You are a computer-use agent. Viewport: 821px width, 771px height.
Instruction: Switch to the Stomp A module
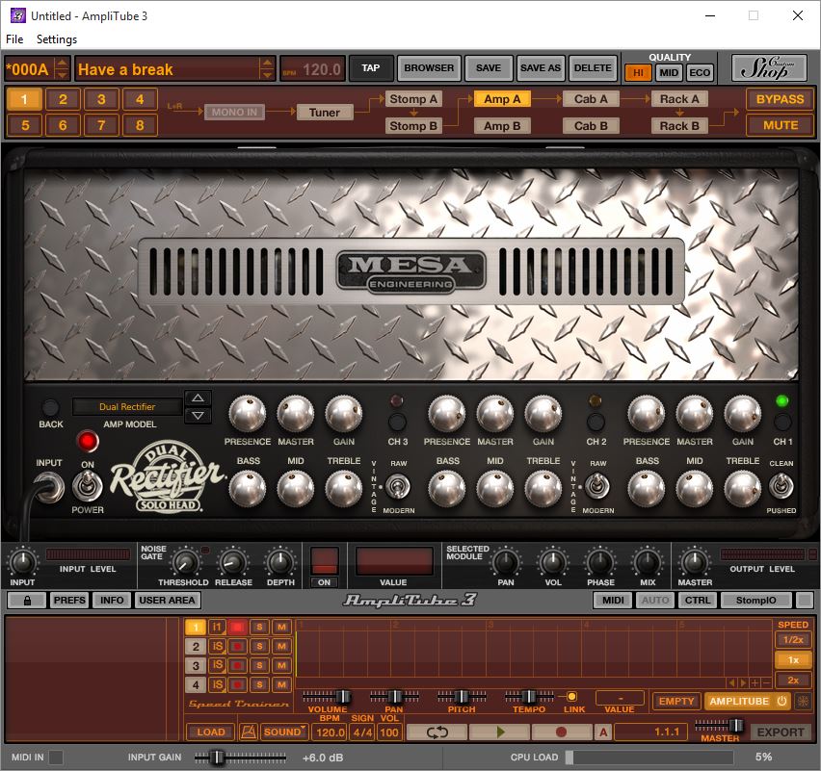click(x=413, y=99)
